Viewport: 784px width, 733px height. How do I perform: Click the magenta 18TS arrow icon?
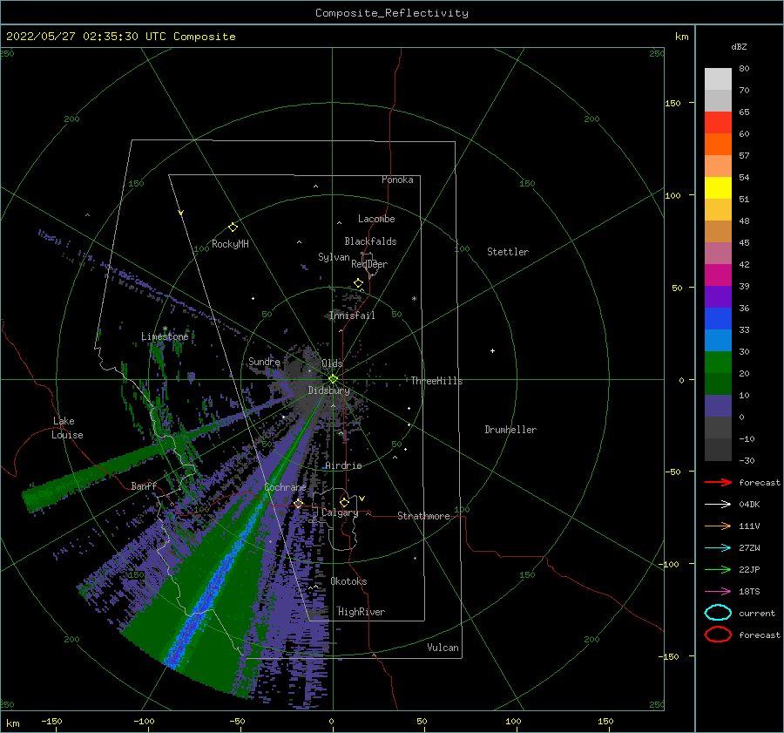(718, 592)
